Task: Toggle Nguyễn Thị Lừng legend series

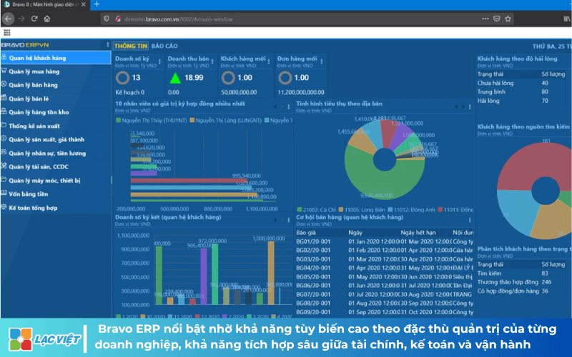Action: point(225,120)
